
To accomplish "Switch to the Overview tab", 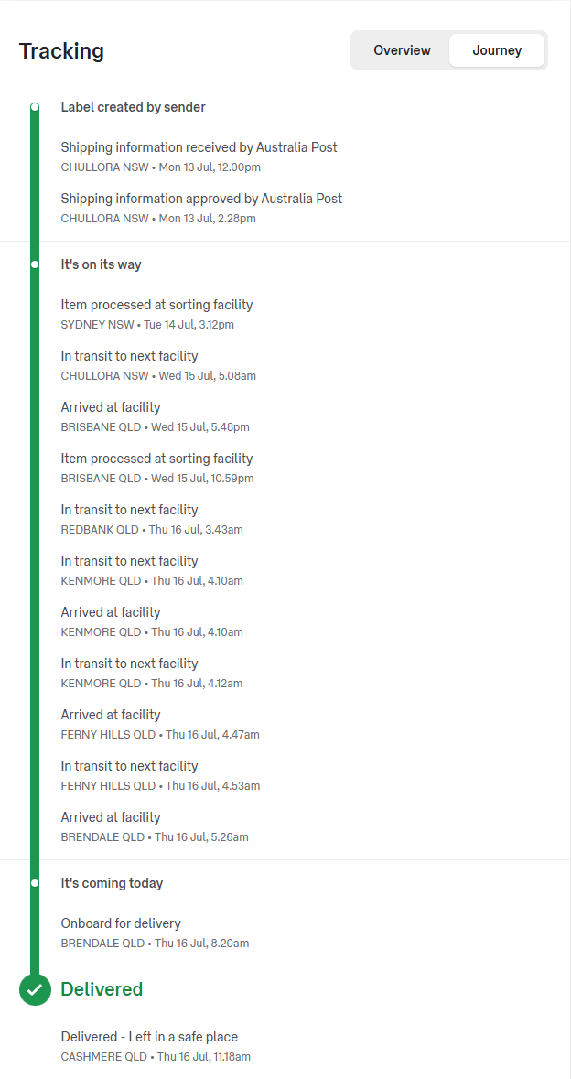I will click(x=402, y=50).
